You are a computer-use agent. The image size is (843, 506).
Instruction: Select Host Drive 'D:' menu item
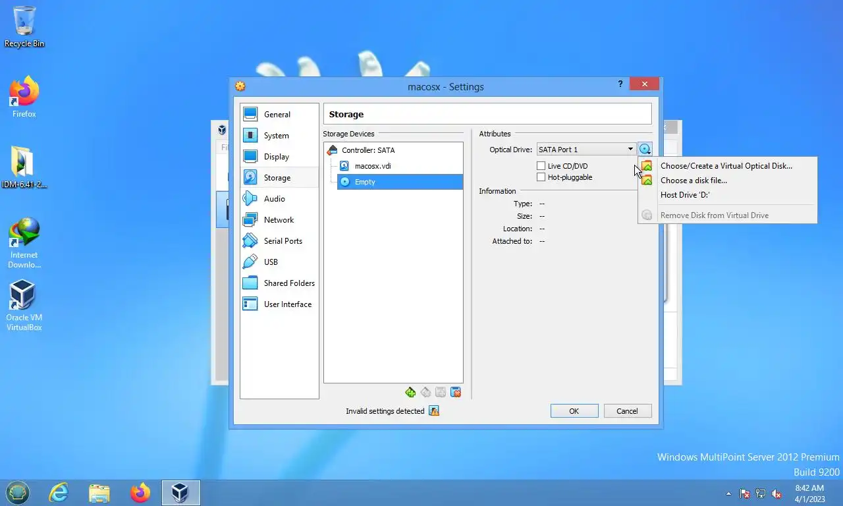point(727,195)
